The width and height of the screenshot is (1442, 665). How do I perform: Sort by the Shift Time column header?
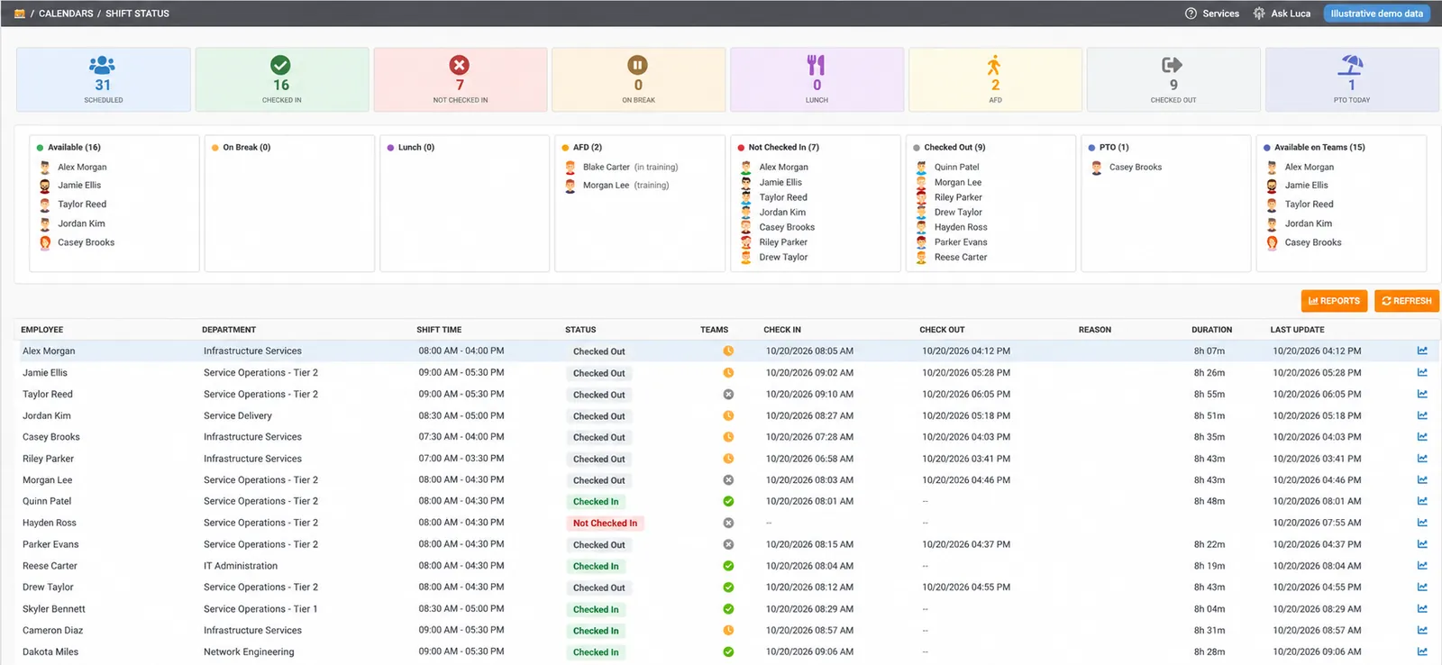click(439, 330)
